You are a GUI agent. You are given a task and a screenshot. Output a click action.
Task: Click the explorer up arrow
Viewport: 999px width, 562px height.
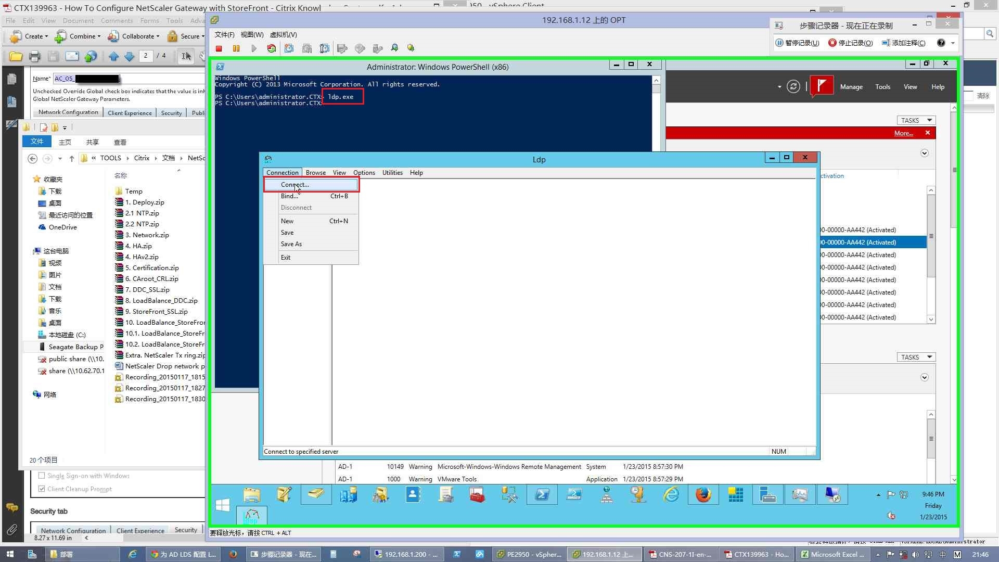[x=72, y=159]
